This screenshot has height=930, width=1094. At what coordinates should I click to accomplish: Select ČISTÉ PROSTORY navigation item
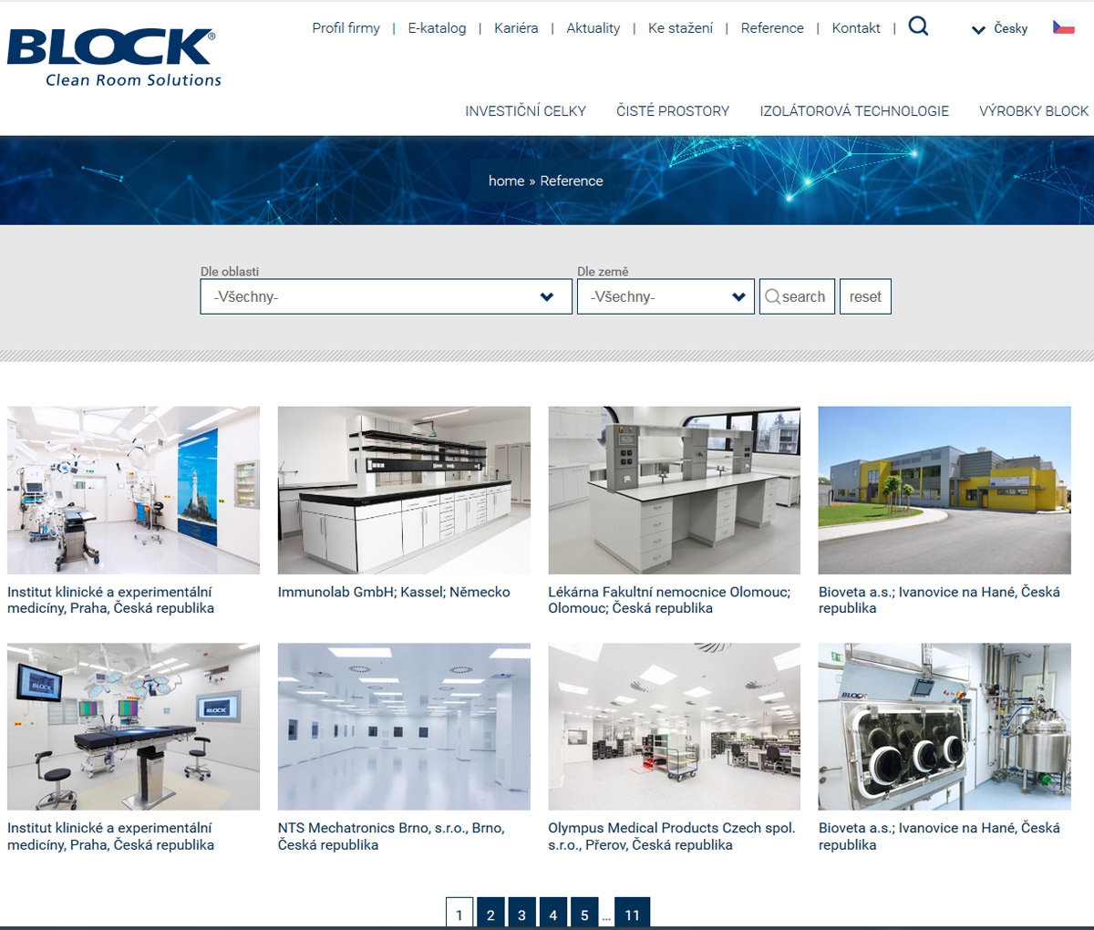pyautogui.click(x=673, y=111)
